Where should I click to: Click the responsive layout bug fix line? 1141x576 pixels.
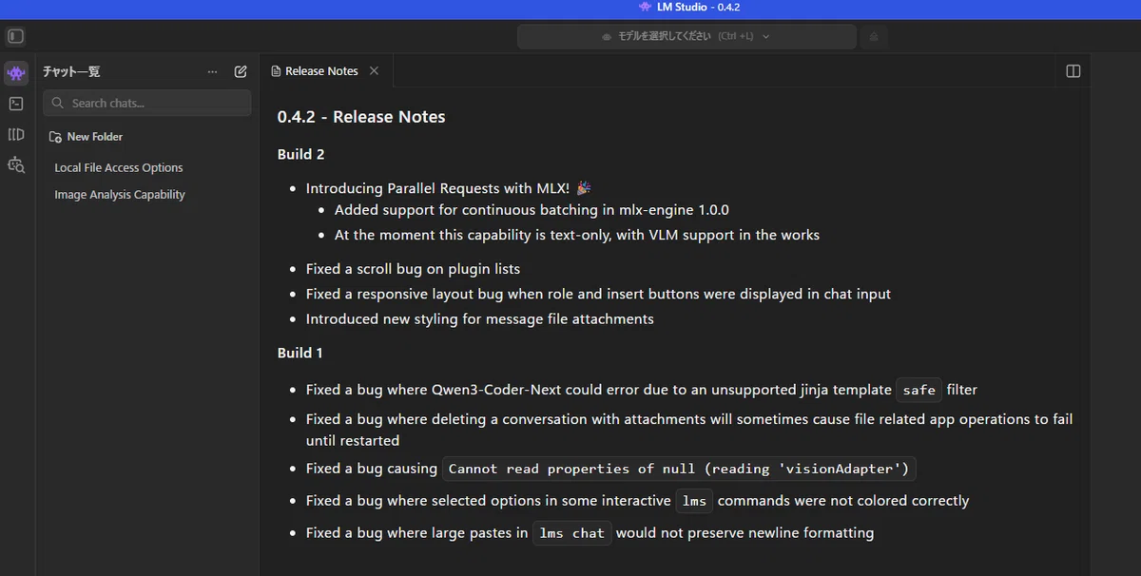coord(598,295)
